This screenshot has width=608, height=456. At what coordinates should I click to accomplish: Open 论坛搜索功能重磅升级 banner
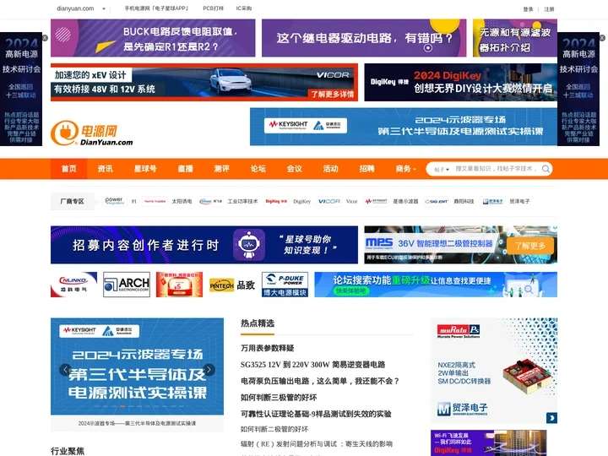click(x=436, y=285)
